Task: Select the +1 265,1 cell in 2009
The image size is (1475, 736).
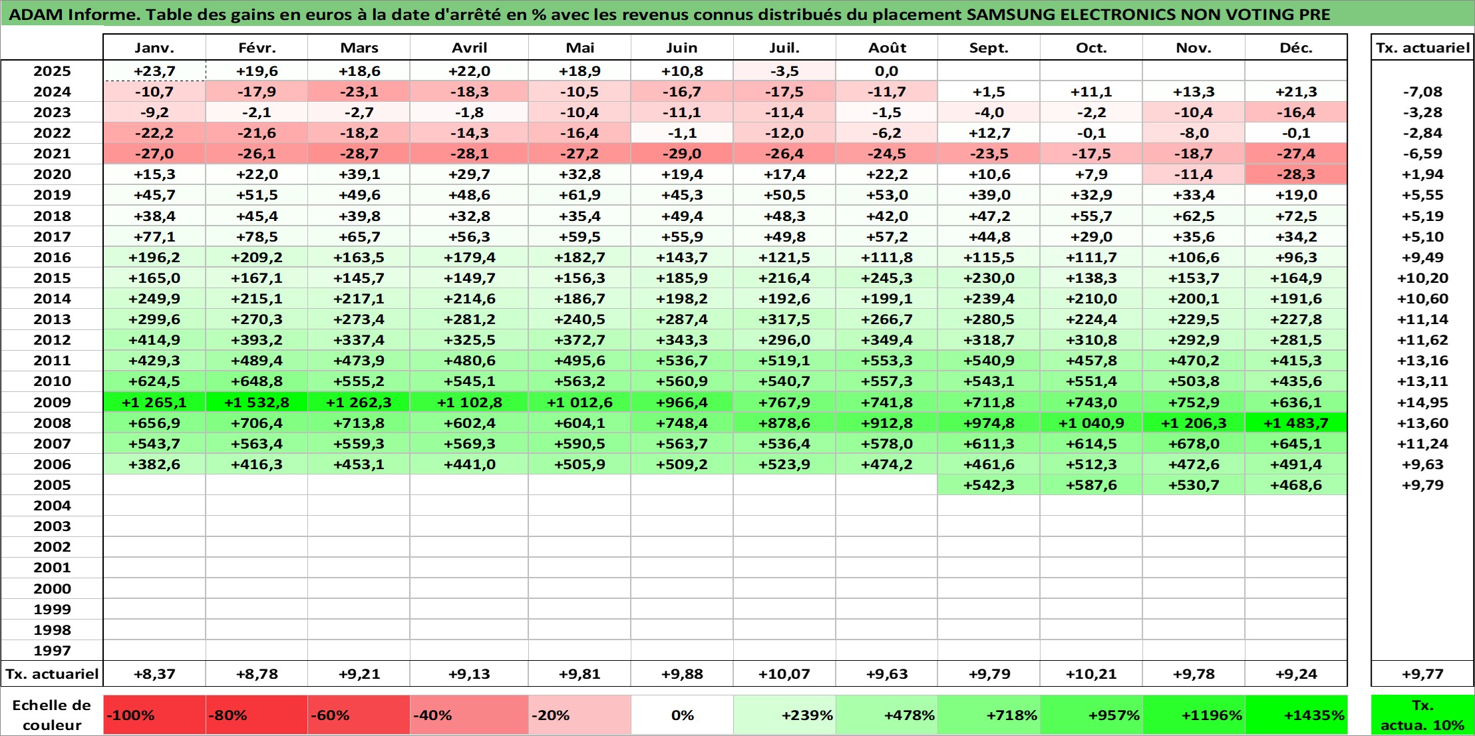Action: point(154,402)
